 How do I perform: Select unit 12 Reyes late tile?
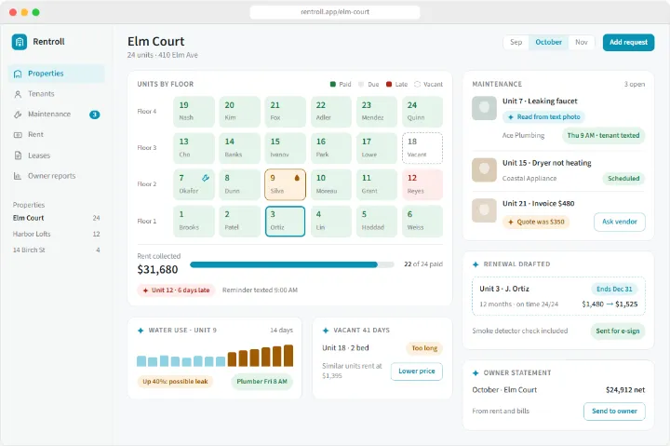[422, 184]
